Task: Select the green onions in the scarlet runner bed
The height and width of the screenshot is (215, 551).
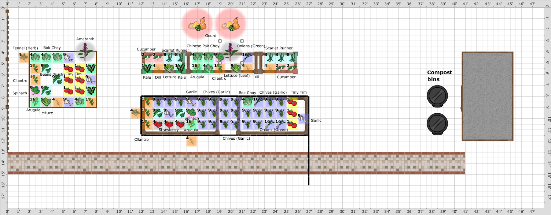Action: [x=247, y=57]
